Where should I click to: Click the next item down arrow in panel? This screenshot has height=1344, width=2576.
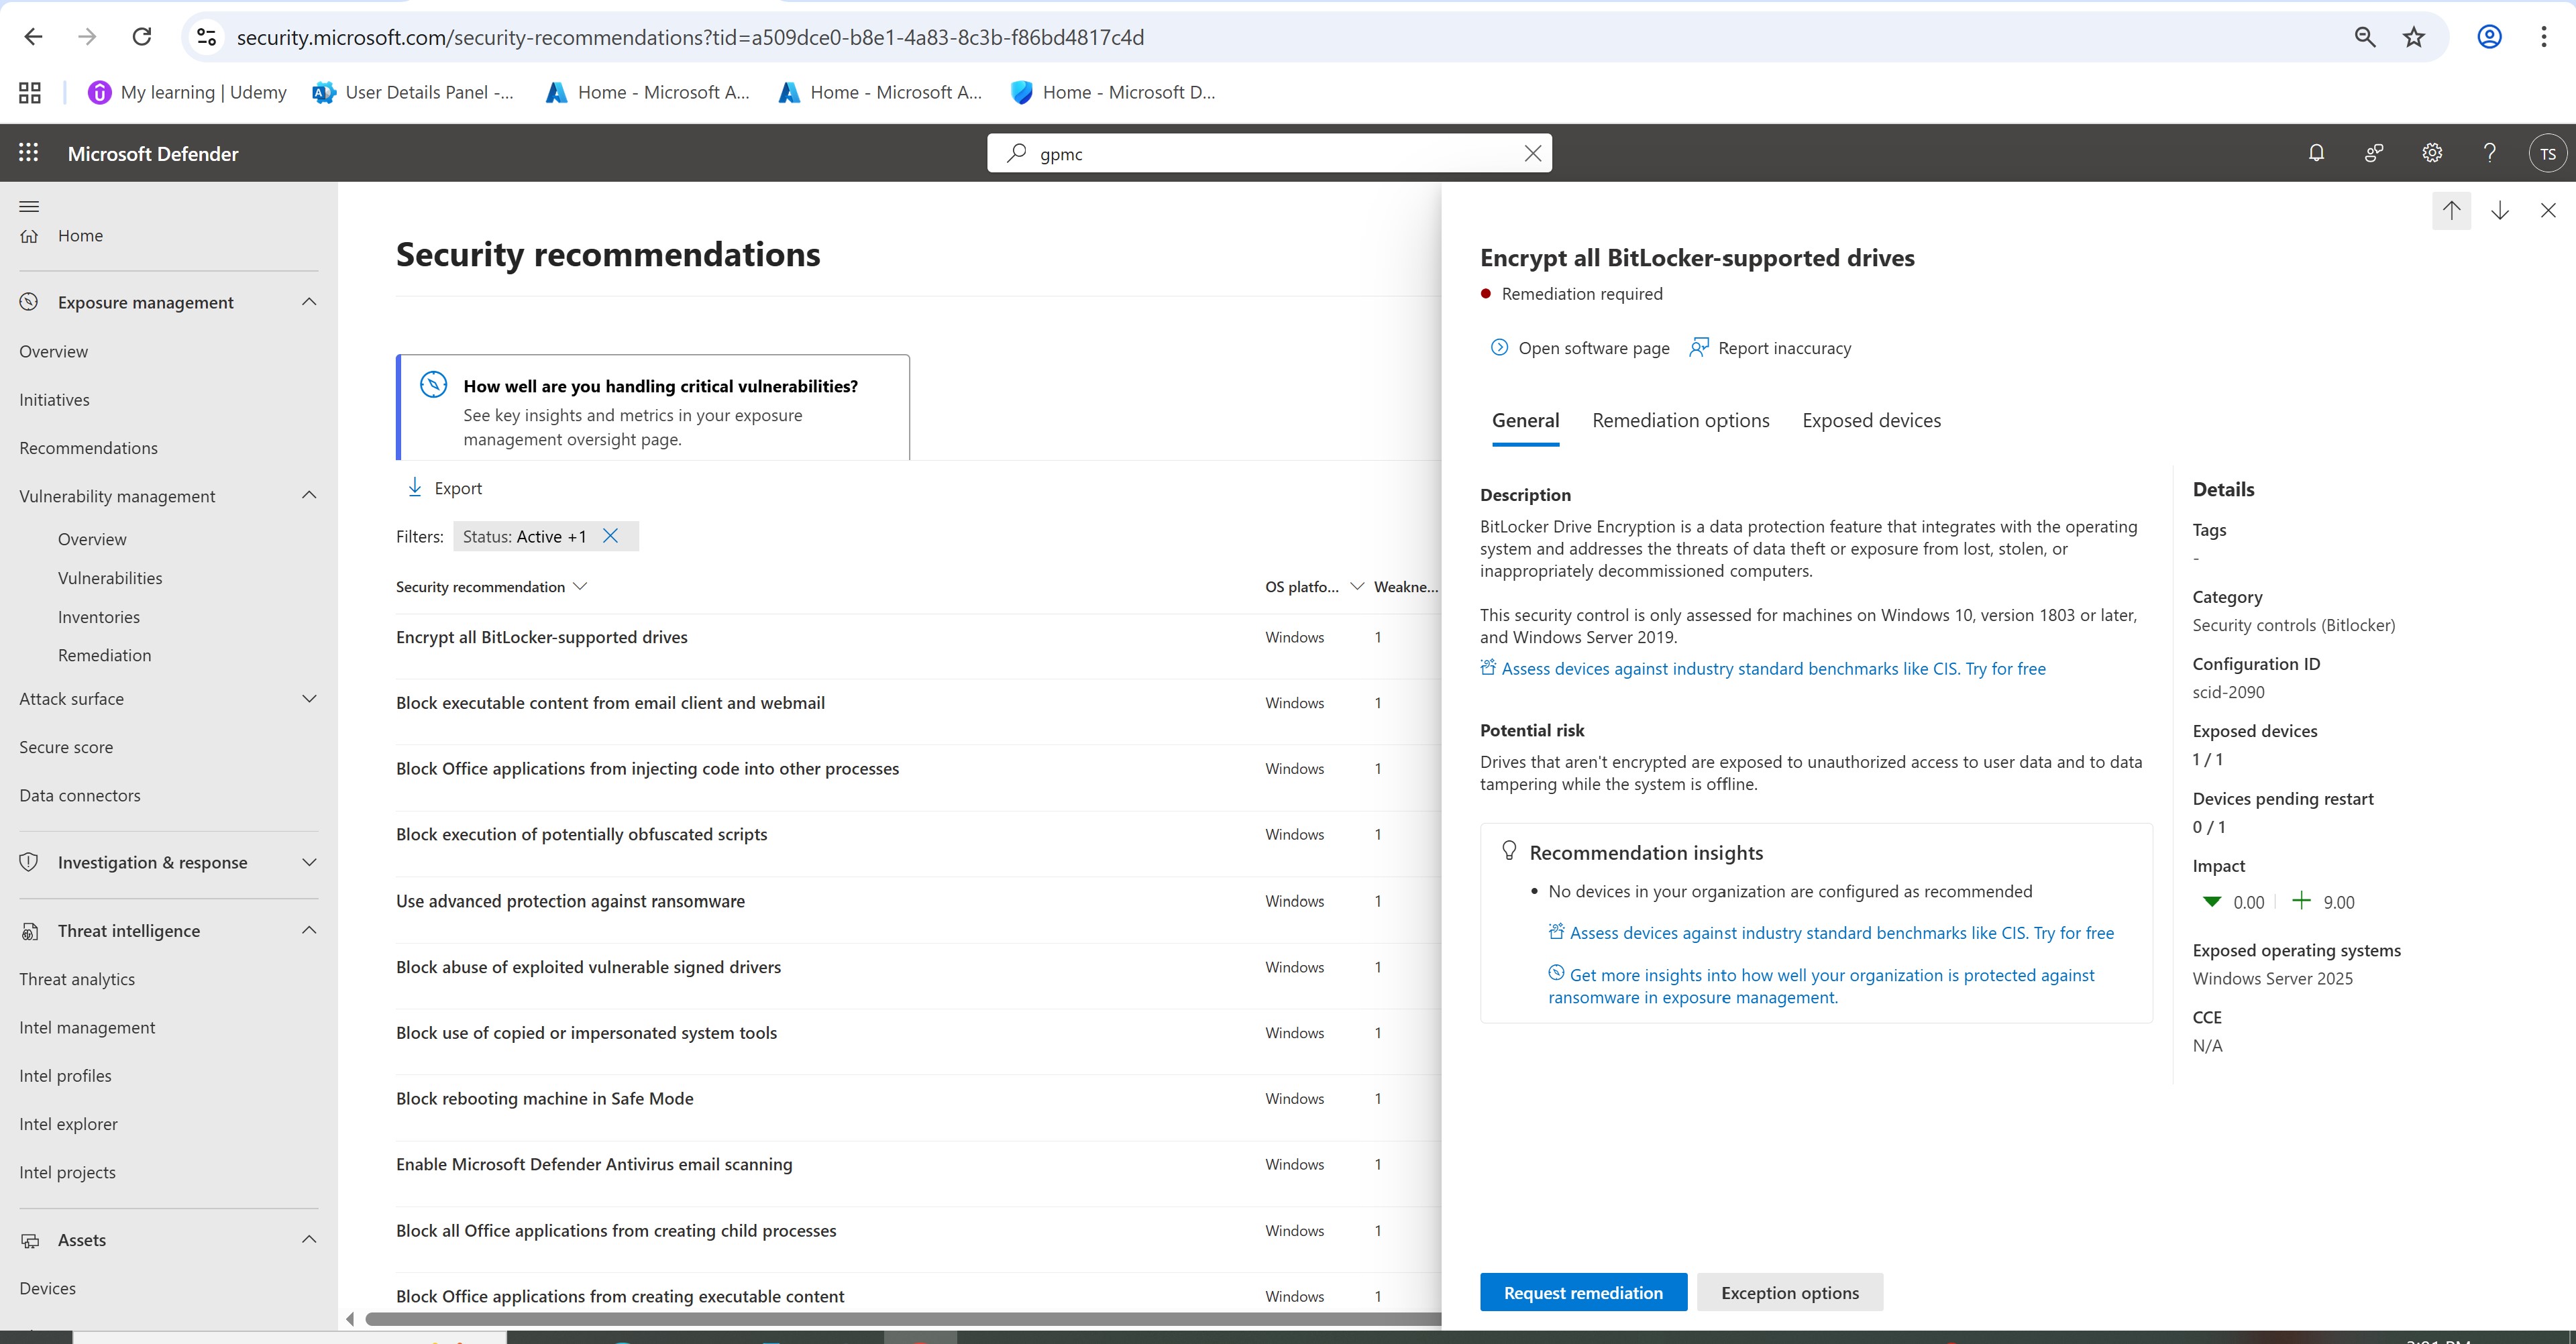(2500, 210)
